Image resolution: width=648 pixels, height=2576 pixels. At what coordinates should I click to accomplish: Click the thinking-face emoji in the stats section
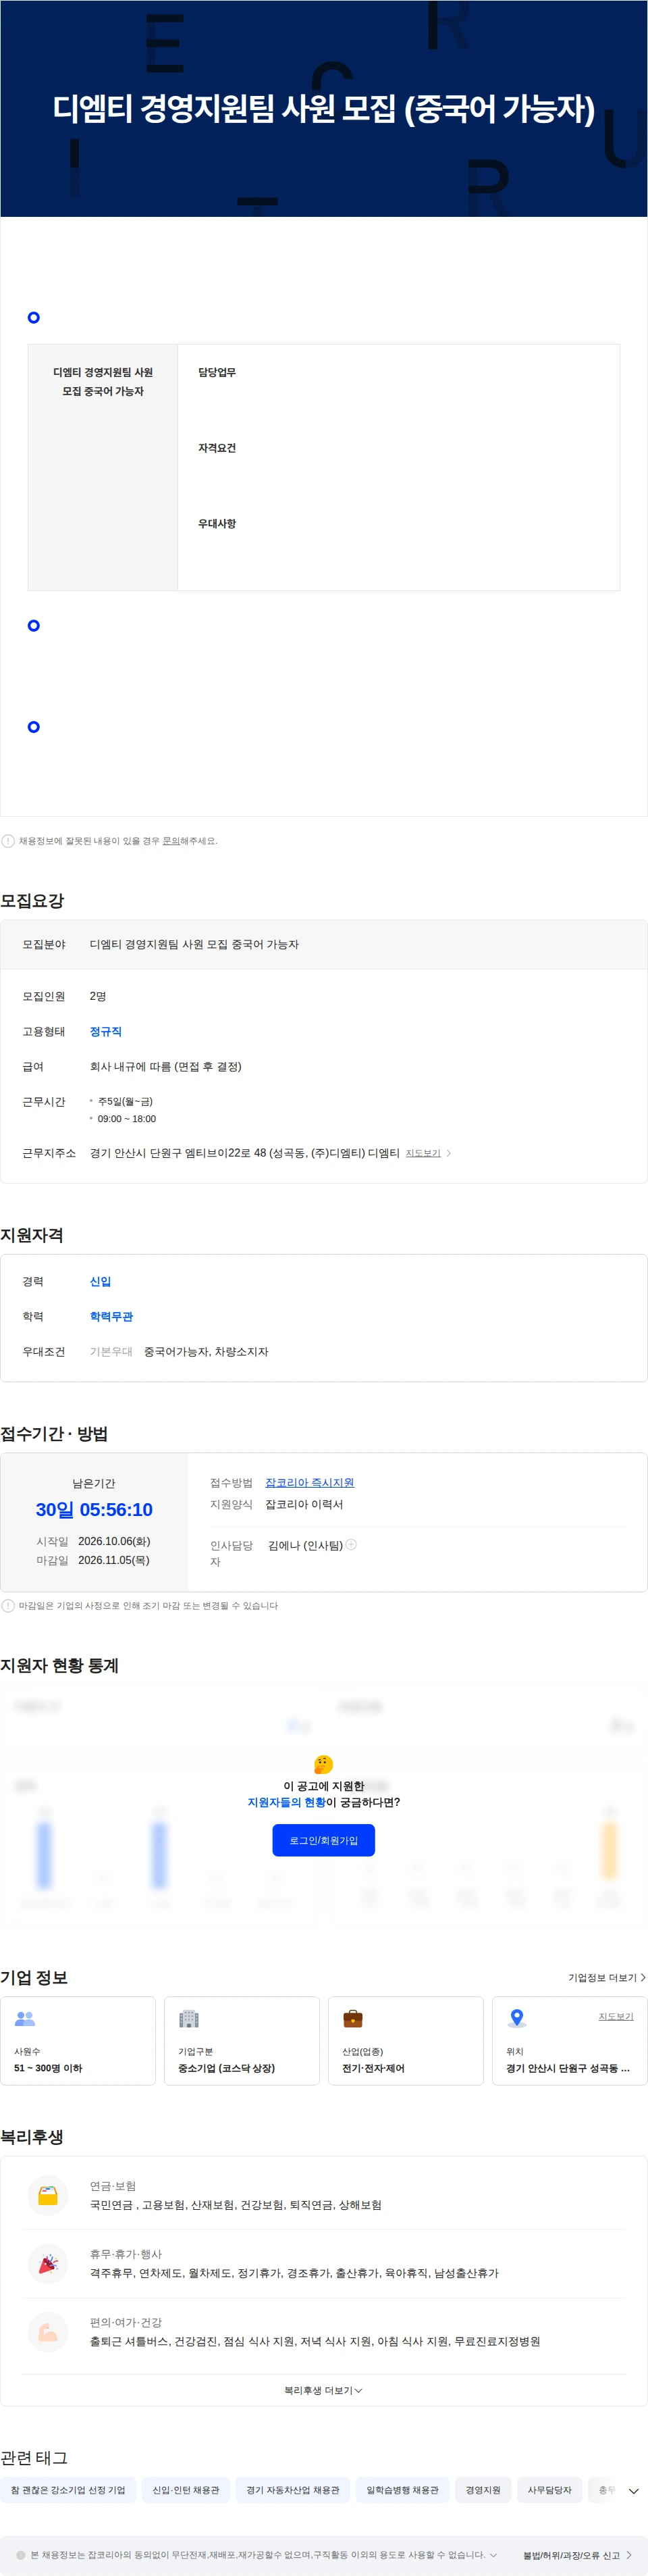coord(323,1764)
